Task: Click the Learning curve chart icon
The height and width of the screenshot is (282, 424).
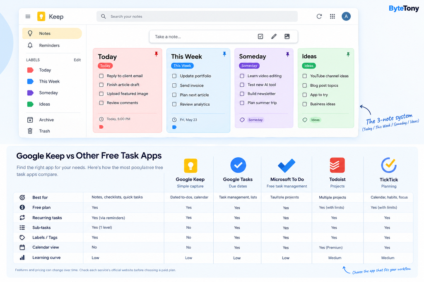Action: point(22,258)
